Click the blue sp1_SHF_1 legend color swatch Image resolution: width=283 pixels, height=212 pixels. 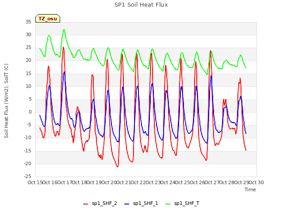(127, 204)
